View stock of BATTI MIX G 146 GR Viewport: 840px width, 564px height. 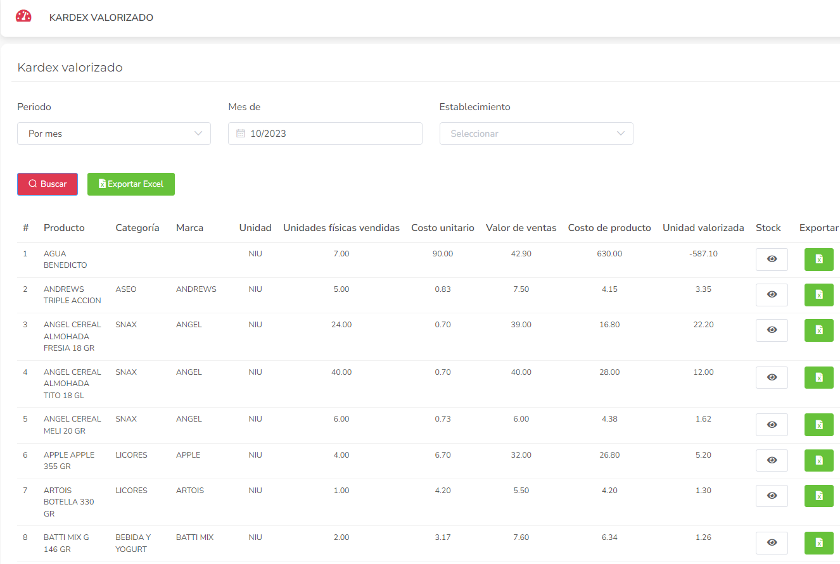pos(772,543)
